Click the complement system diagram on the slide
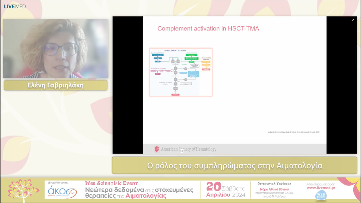The image size is (361, 203). point(181,72)
